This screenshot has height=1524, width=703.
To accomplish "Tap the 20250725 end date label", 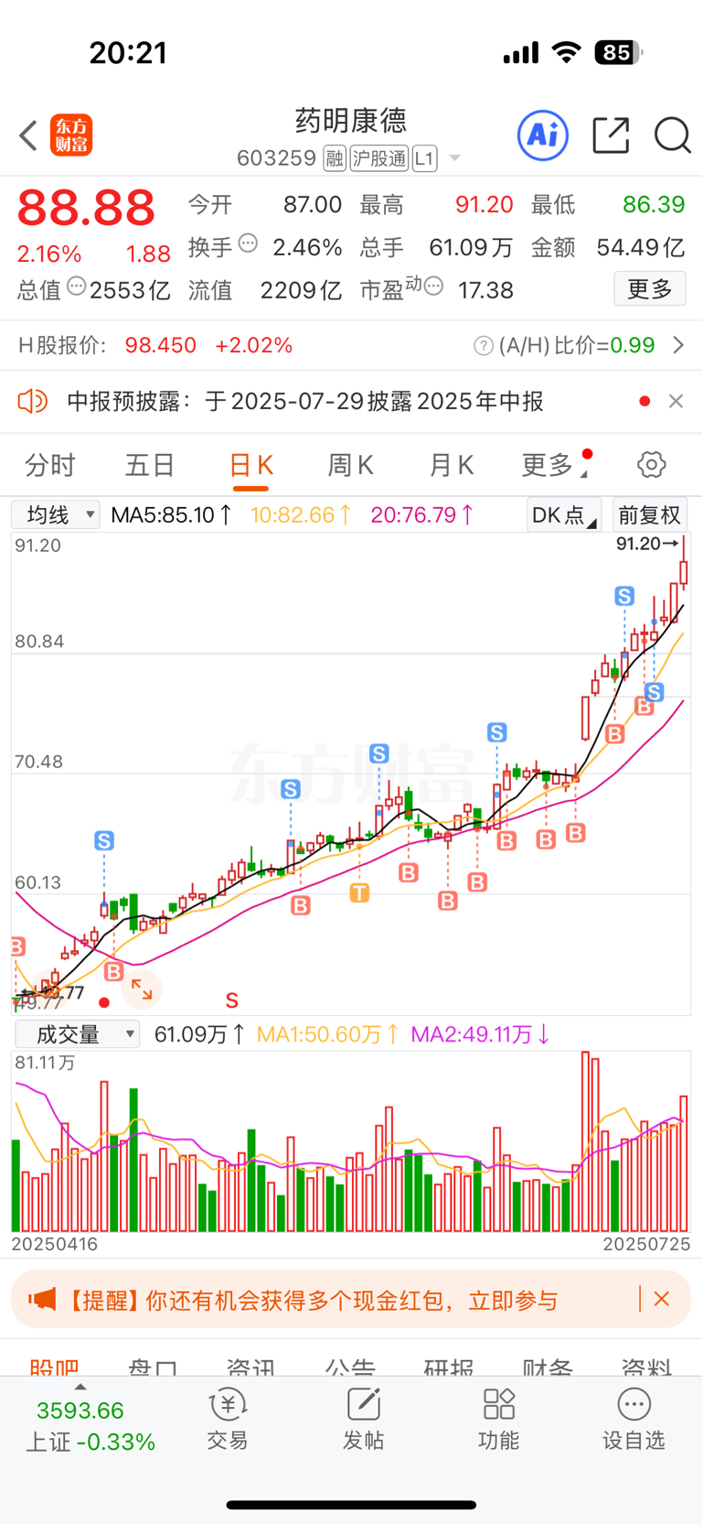I will [646, 1244].
